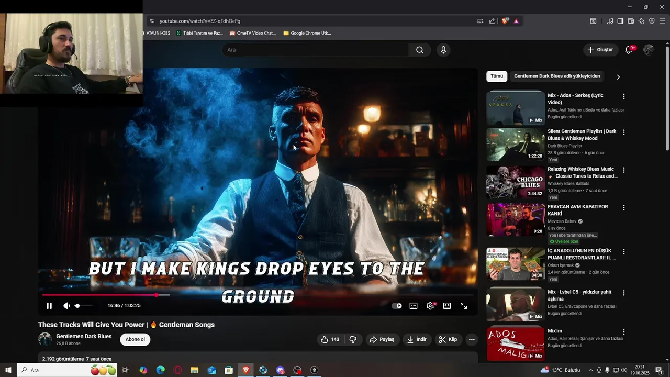Mute the video volume speaker icon
Image resolution: width=670 pixels, height=377 pixels.
(66, 306)
